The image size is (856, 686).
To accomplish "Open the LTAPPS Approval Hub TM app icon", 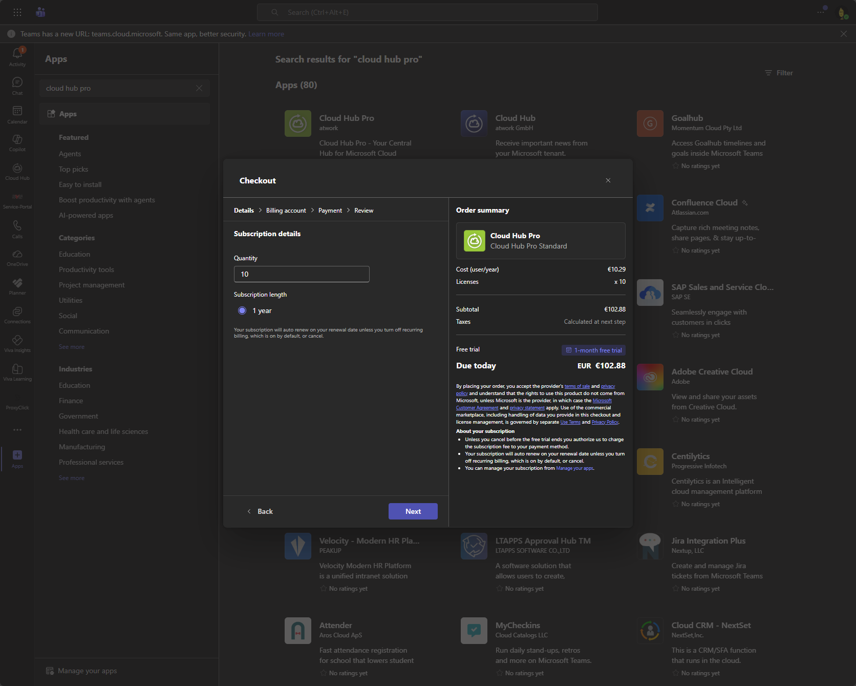I will tap(474, 546).
